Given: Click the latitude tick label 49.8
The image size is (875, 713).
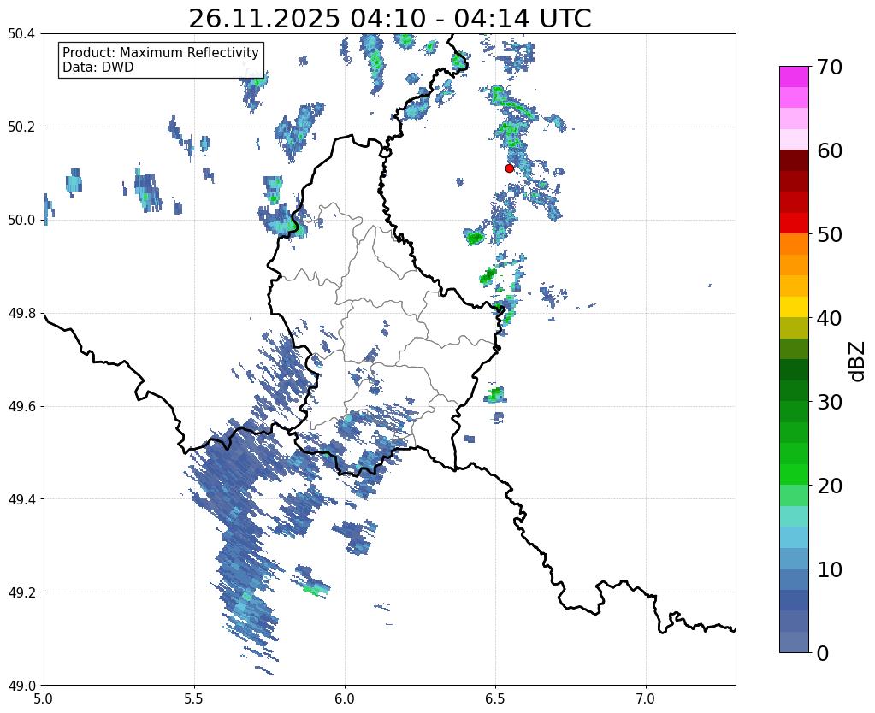Looking at the screenshot, I should pos(21,314).
